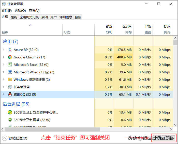Click the 360安全卫士 网盾 shield icon
Viewport: 178px width, 144px height.
[x=10, y=120]
